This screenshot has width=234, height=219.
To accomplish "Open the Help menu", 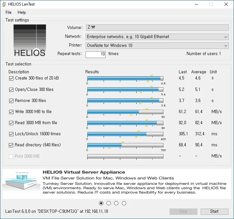I will click(x=22, y=12).
